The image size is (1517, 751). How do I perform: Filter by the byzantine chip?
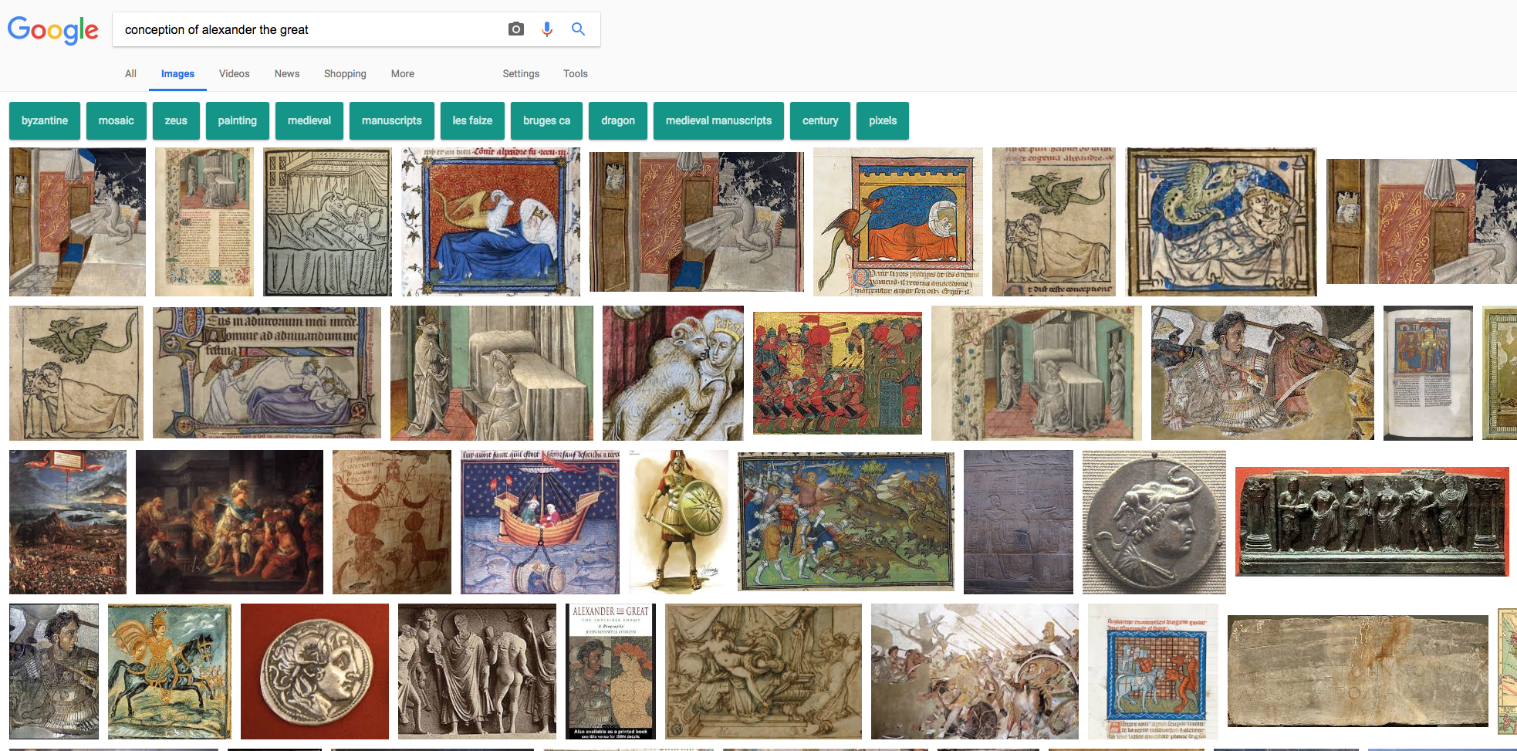[45, 120]
